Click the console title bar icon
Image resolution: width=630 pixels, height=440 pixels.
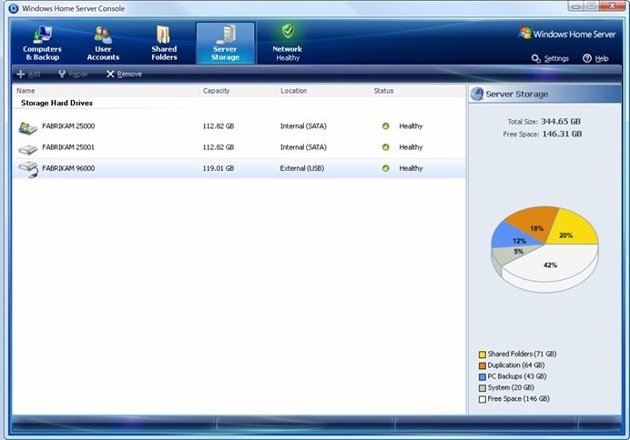[x=14, y=8]
